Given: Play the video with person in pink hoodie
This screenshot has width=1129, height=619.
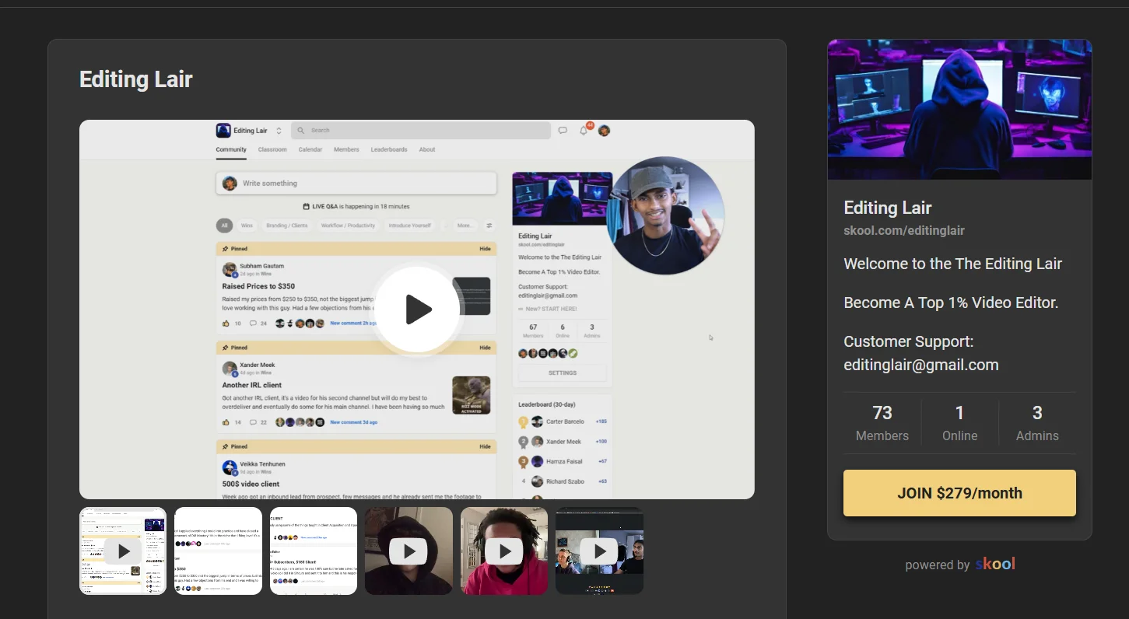Looking at the screenshot, I should pyautogui.click(x=504, y=551).
